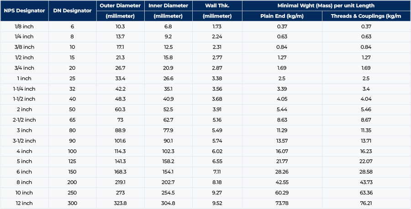Click the 1/8 inch row label
The width and height of the screenshot is (411, 209).
click(x=24, y=26)
